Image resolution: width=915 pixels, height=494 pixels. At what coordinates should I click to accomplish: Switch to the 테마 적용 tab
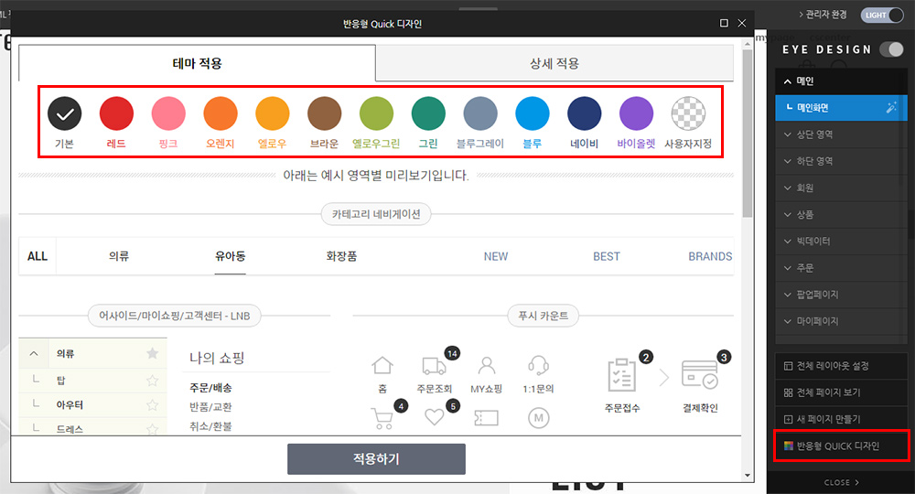198,63
